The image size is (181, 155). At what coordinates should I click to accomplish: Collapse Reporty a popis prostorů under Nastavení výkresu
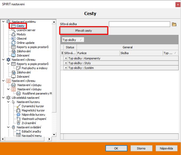pyautogui.click(x=8, y=64)
